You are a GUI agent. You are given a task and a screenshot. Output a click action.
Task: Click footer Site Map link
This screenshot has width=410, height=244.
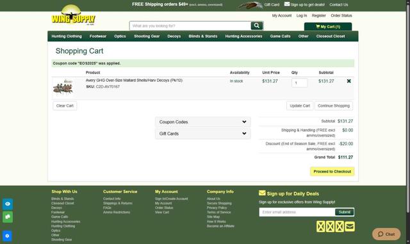tap(213, 217)
